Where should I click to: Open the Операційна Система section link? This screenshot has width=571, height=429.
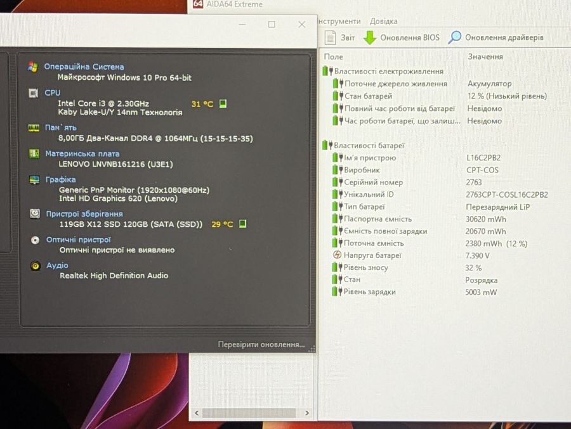pyautogui.click(x=84, y=67)
